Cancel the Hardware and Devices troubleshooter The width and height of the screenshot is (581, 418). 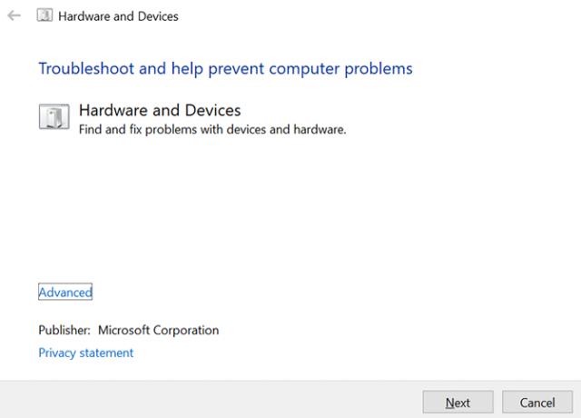pyautogui.click(x=537, y=402)
